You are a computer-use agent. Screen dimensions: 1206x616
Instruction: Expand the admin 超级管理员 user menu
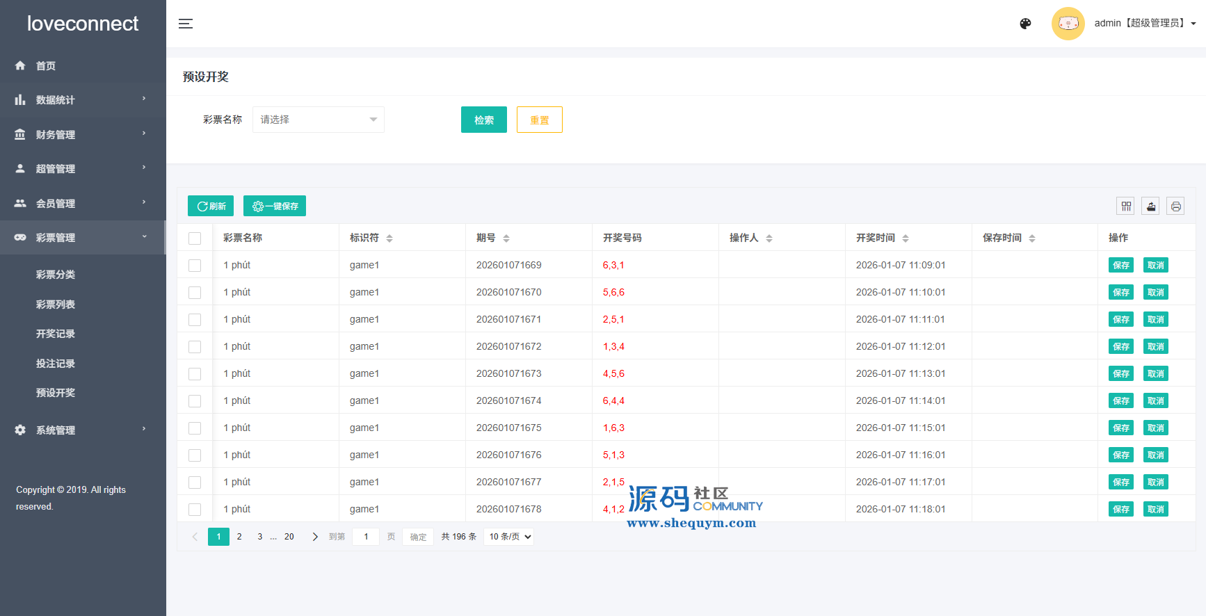(x=1144, y=24)
